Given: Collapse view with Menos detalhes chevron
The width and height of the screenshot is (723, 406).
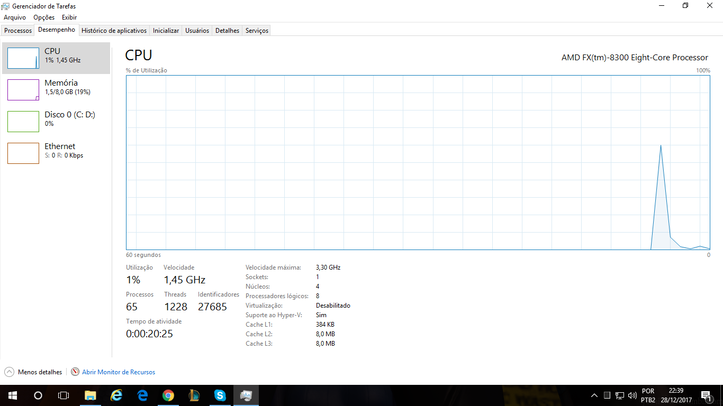Looking at the screenshot, I should click(10, 372).
